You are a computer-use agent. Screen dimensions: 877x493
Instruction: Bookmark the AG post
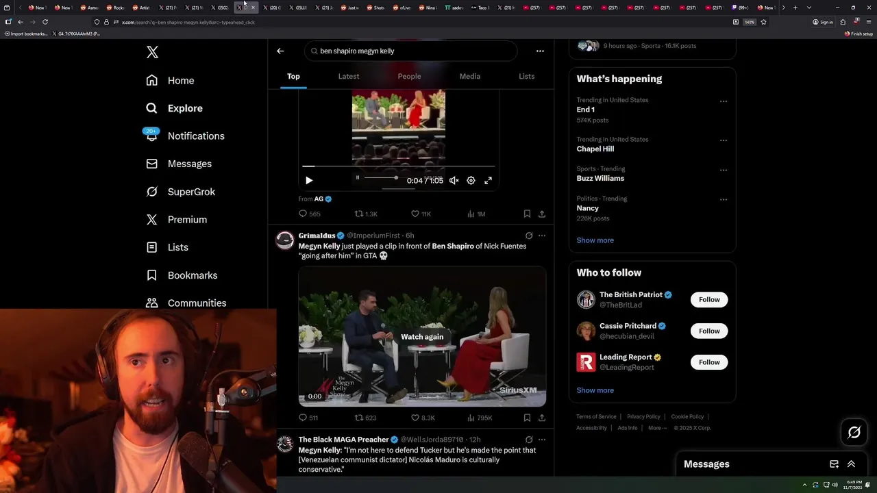527,214
